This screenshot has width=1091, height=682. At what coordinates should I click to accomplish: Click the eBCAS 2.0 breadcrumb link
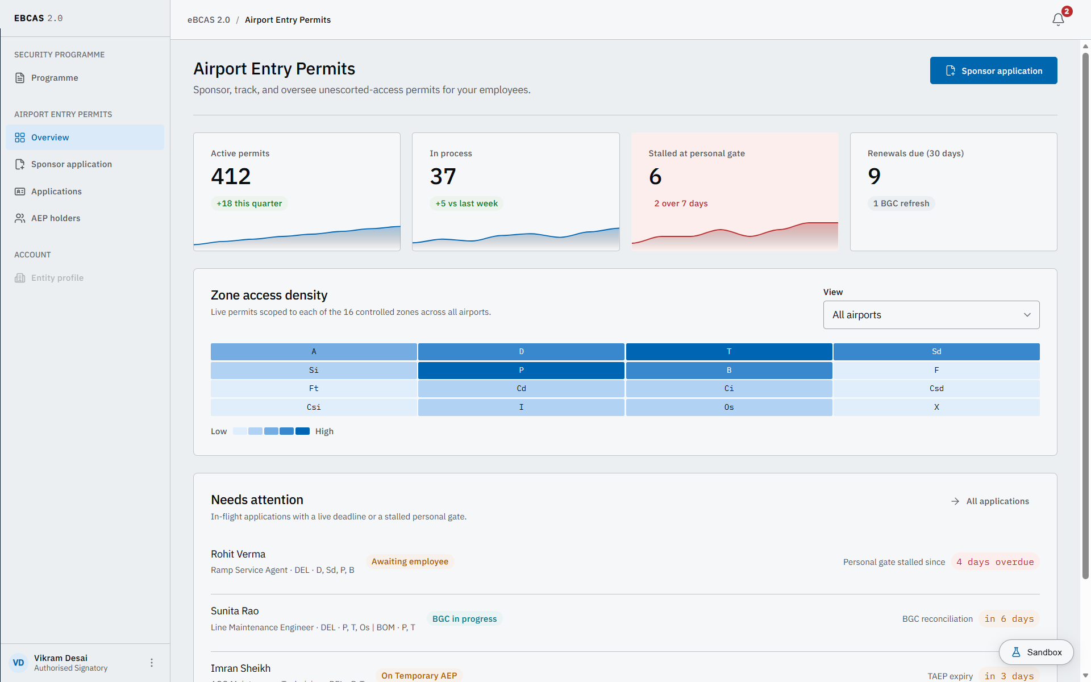(209, 20)
